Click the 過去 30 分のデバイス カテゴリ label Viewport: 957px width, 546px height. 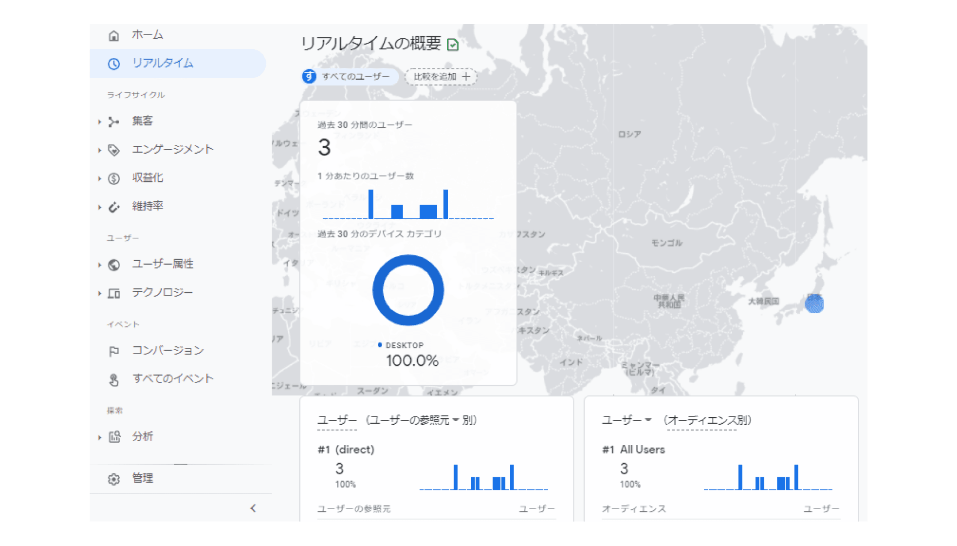click(x=379, y=234)
